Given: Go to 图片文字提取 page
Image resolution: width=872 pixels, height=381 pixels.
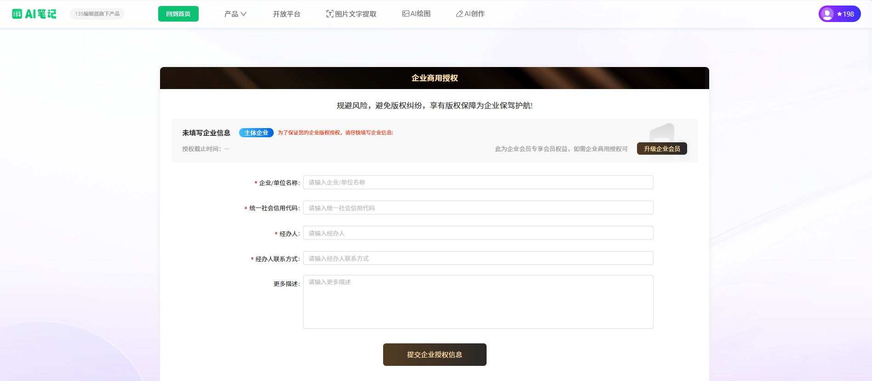Looking at the screenshot, I should coord(356,14).
